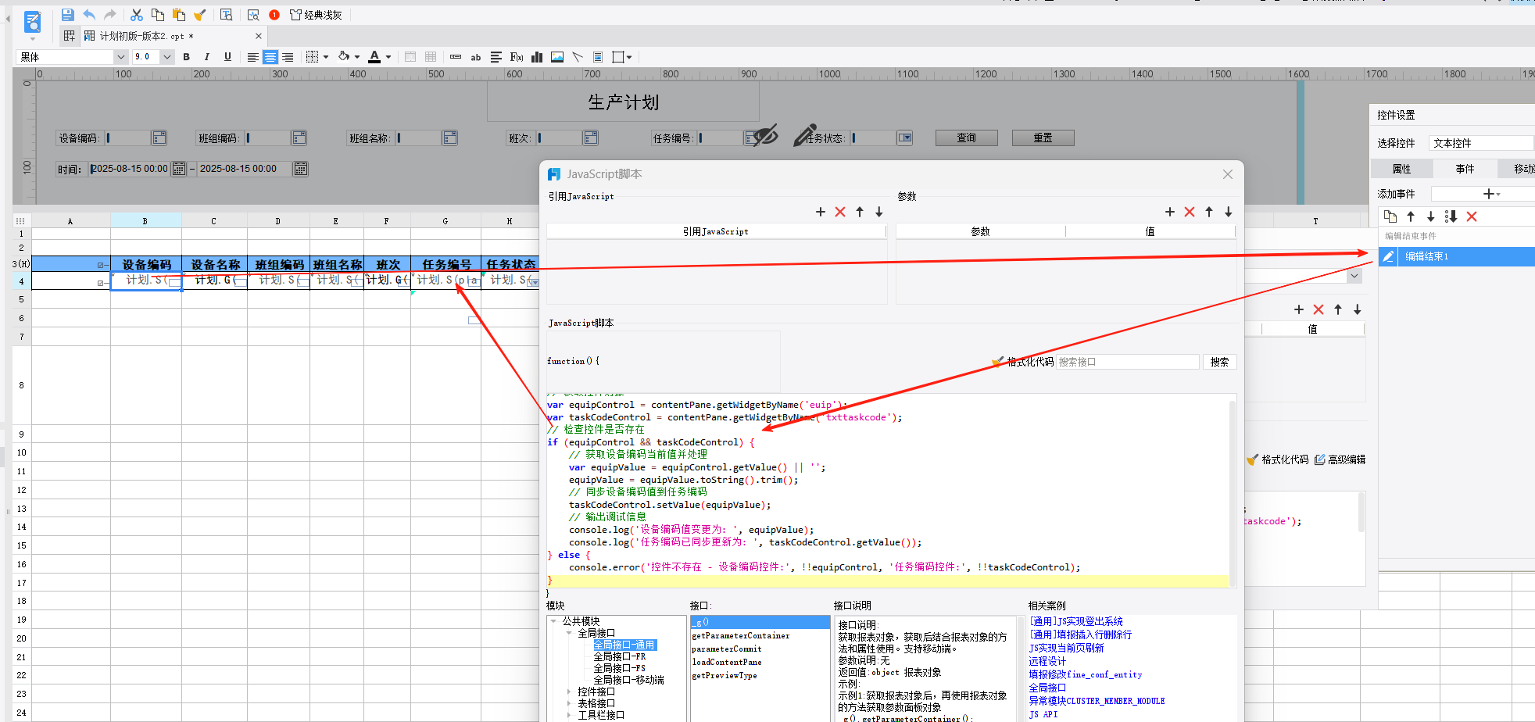Toggle Bold formatting
Image resolution: width=1535 pixels, height=722 pixels.
pos(186,57)
